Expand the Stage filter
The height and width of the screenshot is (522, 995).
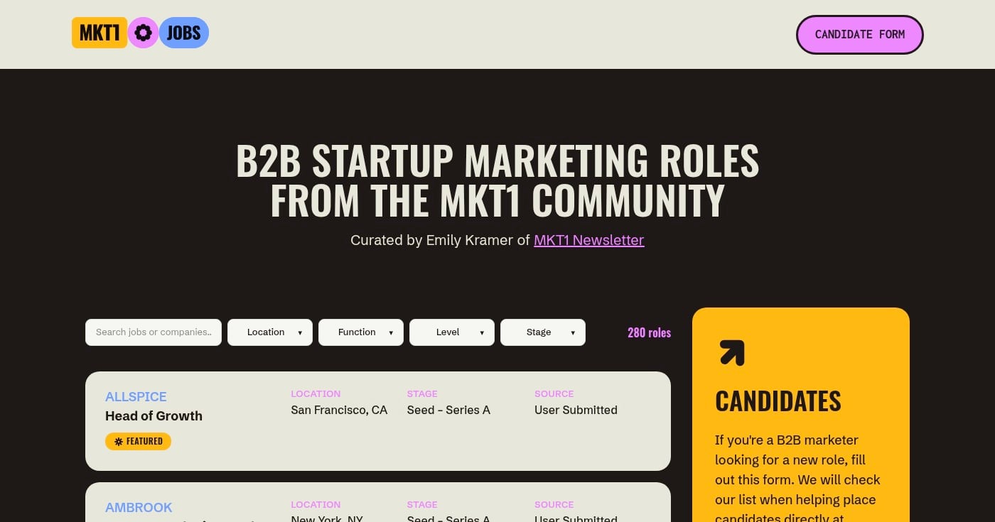(543, 332)
